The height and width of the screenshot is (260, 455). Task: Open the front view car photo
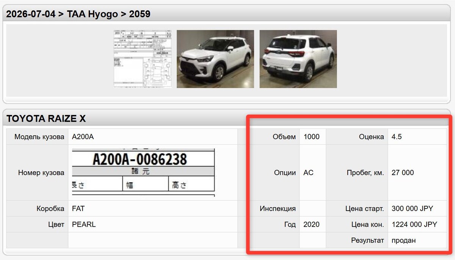(x=215, y=59)
